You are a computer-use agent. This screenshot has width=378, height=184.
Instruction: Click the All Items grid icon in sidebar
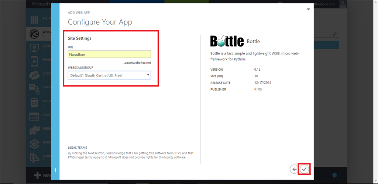click(34, 19)
